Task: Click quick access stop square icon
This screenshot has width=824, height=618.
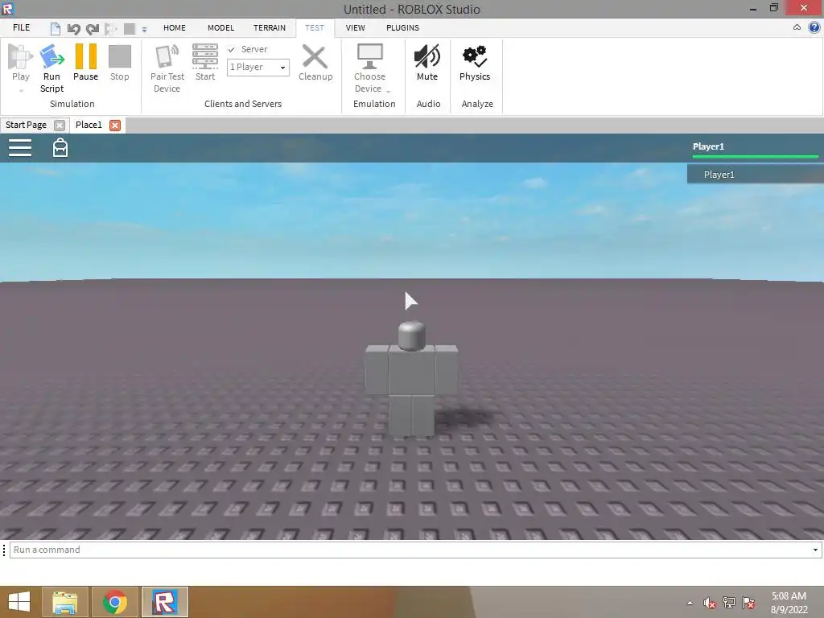Action: pyautogui.click(x=130, y=29)
